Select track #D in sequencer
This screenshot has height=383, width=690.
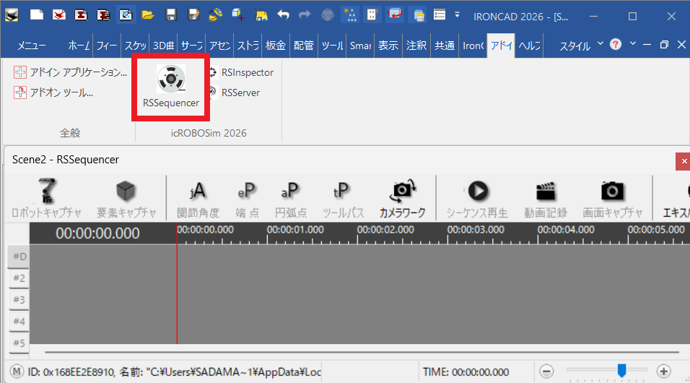tap(19, 257)
